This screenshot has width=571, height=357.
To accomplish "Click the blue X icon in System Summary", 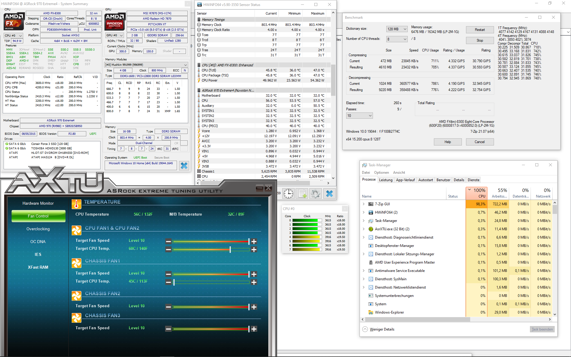I will tap(184, 166).
